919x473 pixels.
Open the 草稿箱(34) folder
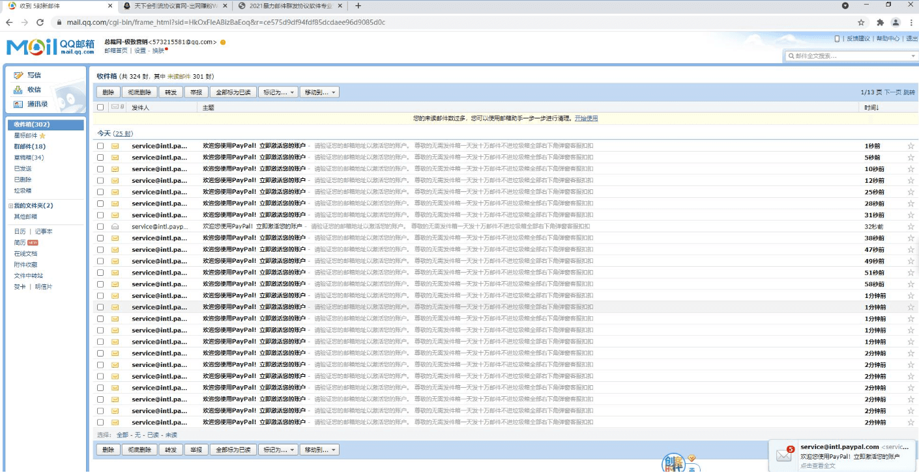click(x=29, y=157)
